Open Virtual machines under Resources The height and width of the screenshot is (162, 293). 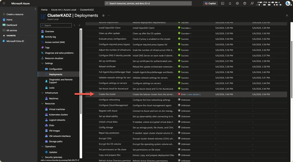click(57, 109)
